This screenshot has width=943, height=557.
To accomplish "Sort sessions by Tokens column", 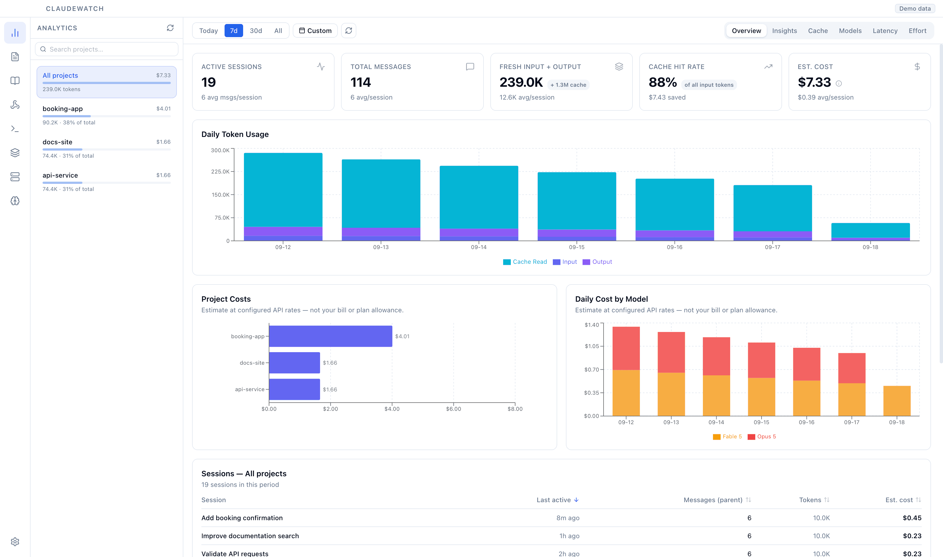I will [x=814, y=499].
